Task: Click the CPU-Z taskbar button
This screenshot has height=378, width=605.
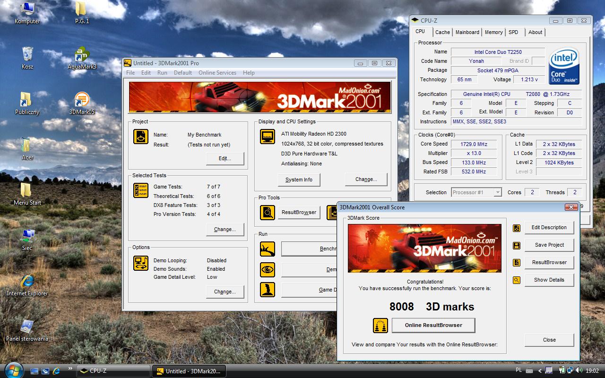Action: (113, 371)
